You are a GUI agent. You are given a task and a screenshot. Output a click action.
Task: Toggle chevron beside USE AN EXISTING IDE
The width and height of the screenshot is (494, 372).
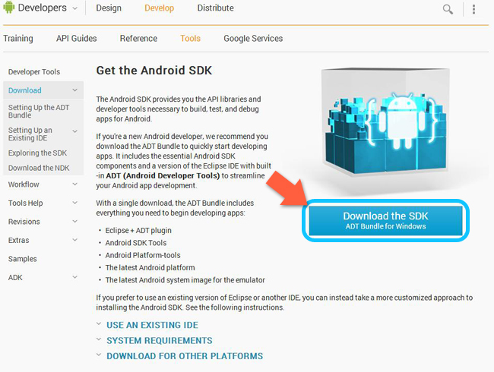pyautogui.click(x=99, y=324)
